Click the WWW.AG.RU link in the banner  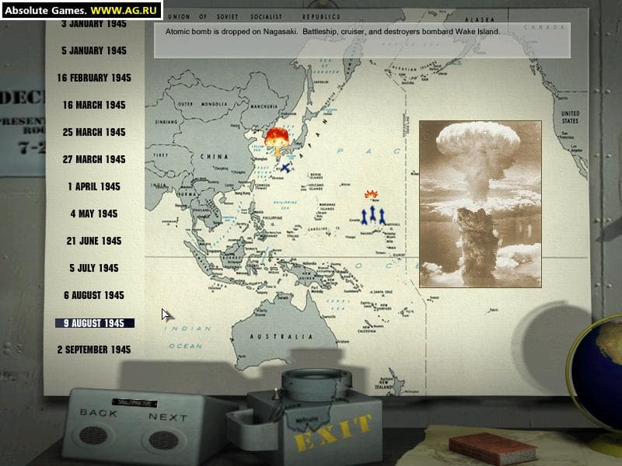[124, 10]
